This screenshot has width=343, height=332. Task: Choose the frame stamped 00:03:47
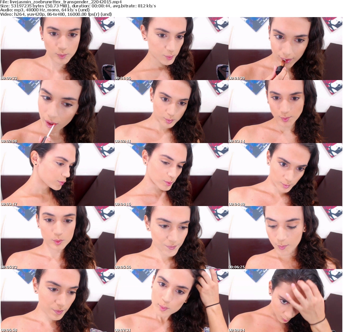pyautogui.click(x=58, y=175)
